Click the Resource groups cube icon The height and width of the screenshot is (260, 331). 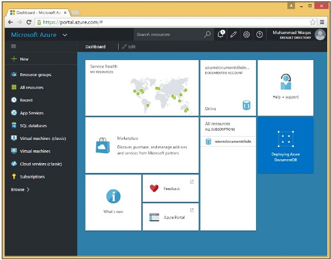pyautogui.click(x=14, y=74)
